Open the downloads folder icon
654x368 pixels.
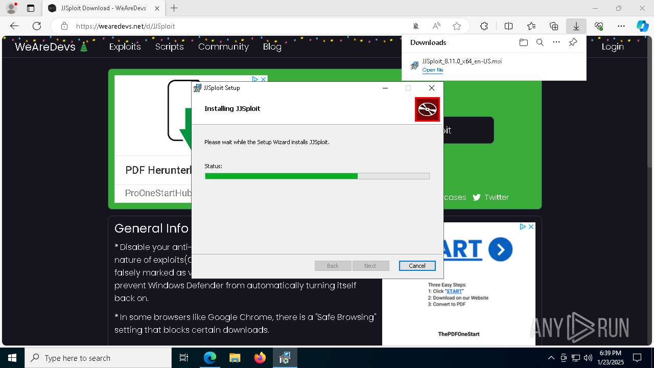(523, 42)
